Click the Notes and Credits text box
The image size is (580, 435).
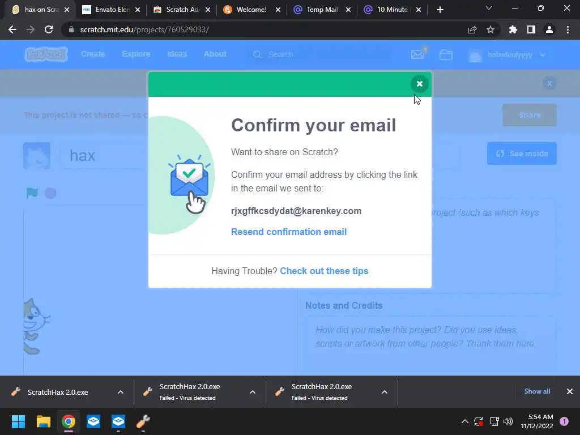coord(430,346)
